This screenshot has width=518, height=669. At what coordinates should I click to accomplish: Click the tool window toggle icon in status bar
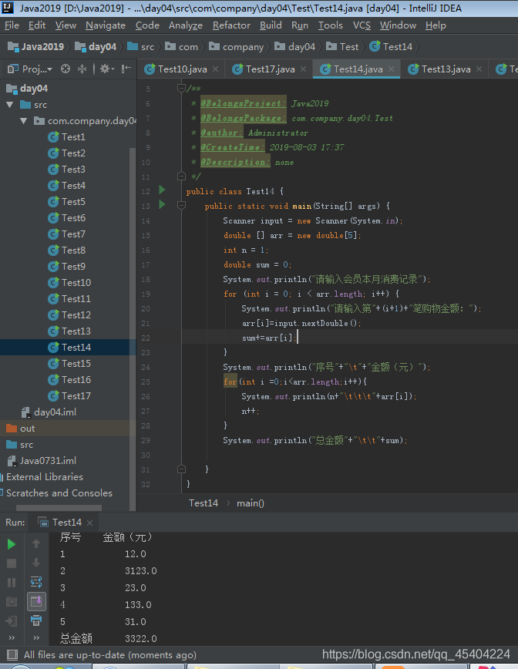(x=13, y=654)
